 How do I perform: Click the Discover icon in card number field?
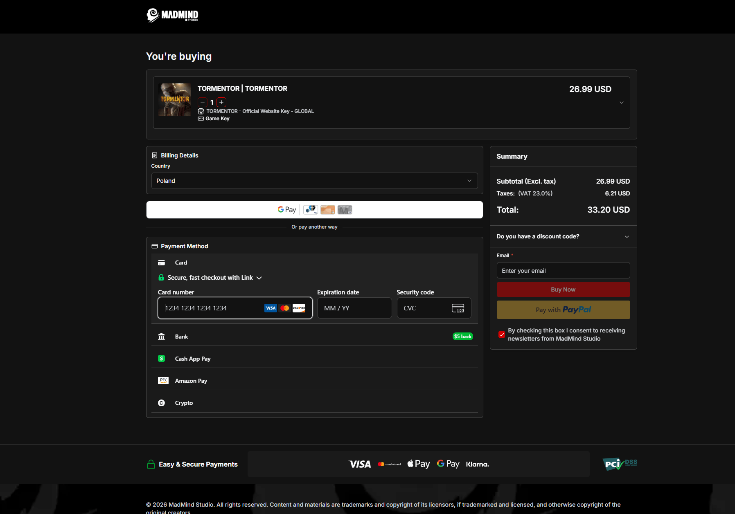(x=299, y=308)
